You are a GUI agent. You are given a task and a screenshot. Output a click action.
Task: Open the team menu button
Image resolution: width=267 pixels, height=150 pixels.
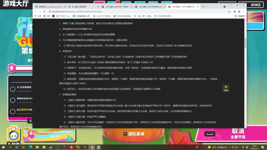pos(134,134)
